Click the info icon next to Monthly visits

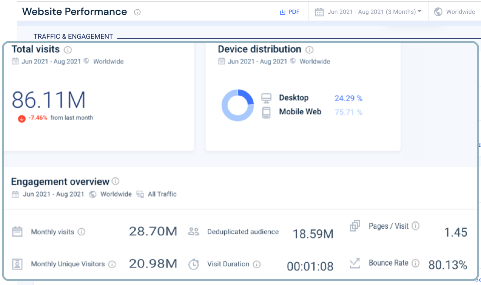click(x=81, y=232)
